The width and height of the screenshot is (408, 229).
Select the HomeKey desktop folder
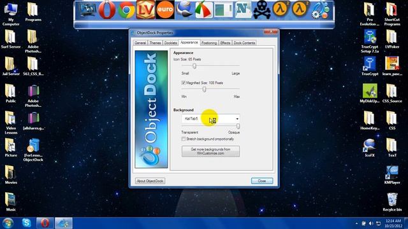click(x=370, y=120)
